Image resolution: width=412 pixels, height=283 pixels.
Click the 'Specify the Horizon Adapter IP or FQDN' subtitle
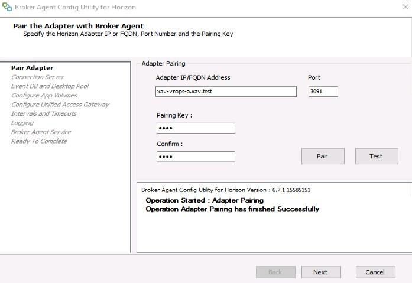tap(128, 34)
